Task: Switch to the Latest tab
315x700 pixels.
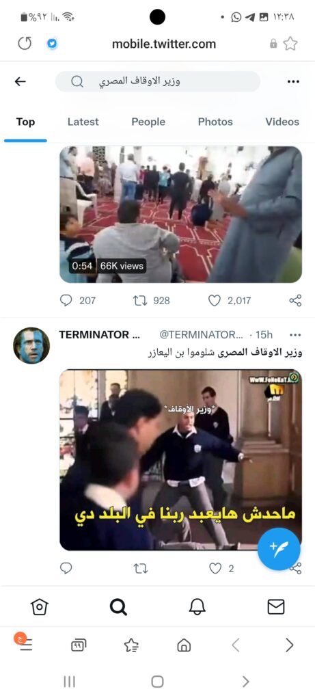Action: pos(83,122)
